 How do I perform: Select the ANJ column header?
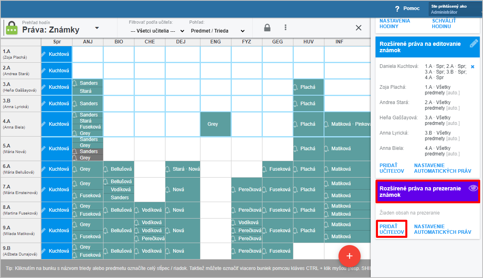click(88, 42)
